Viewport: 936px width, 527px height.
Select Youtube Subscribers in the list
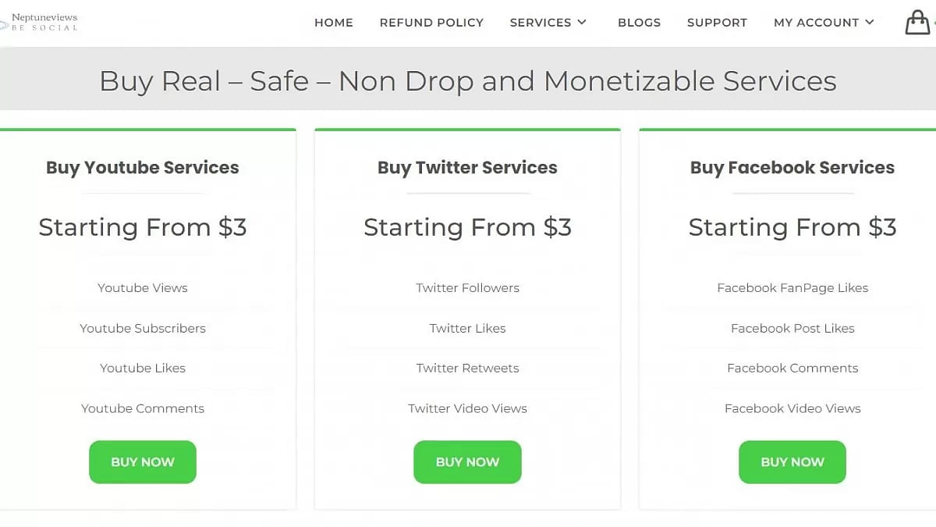coord(143,329)
